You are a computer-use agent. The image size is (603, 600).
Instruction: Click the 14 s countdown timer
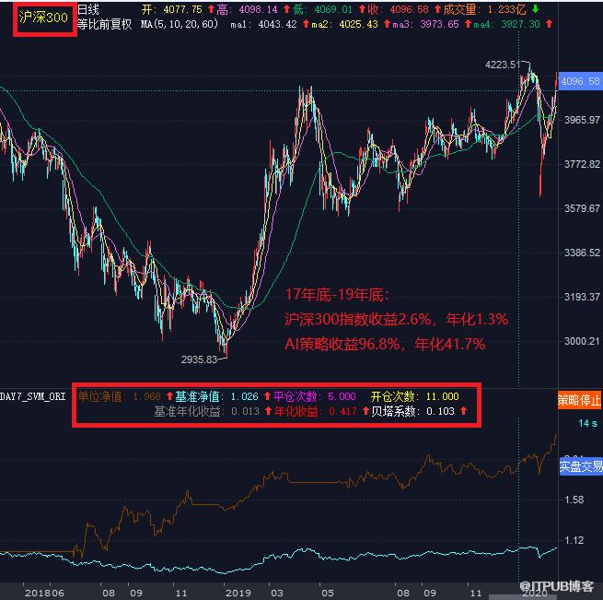point(587,423)
